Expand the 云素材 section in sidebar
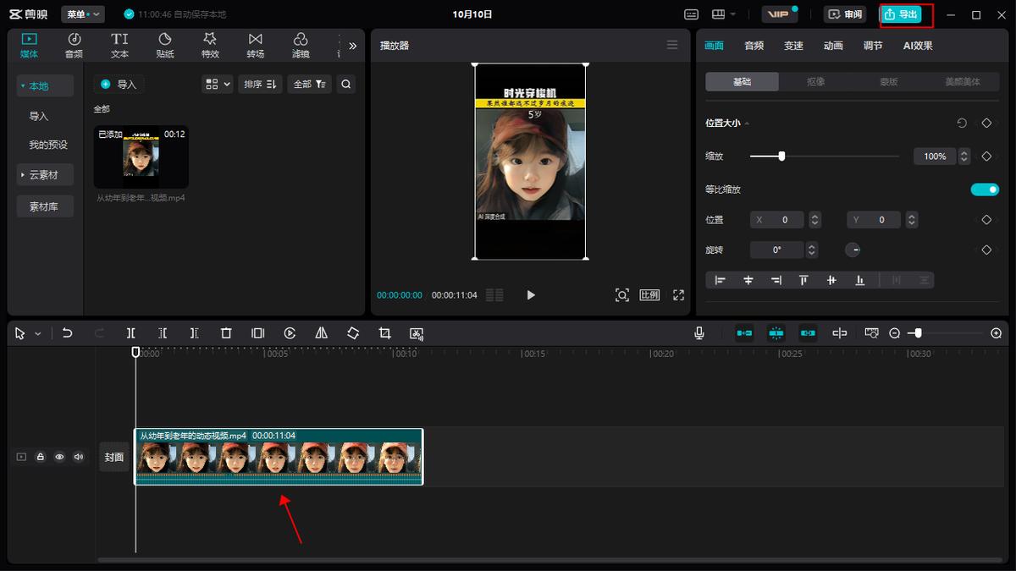1016x571 pixels. point(45,175)
